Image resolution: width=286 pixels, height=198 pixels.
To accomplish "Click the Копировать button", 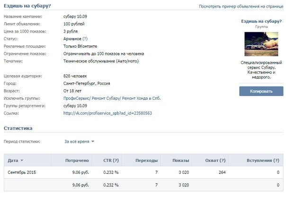I will (x=261, y=91).
